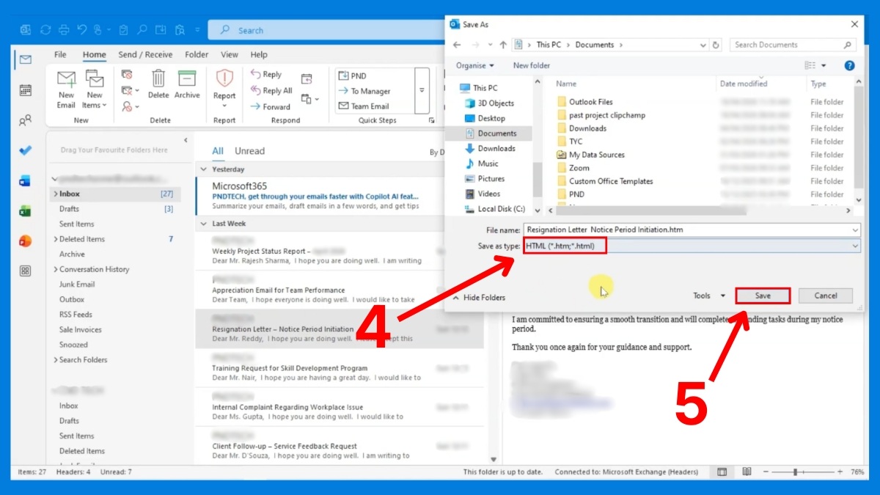This screenshot has height=495, width=880.
Task: Run the To Manager quick step
Action: point(364,91)
